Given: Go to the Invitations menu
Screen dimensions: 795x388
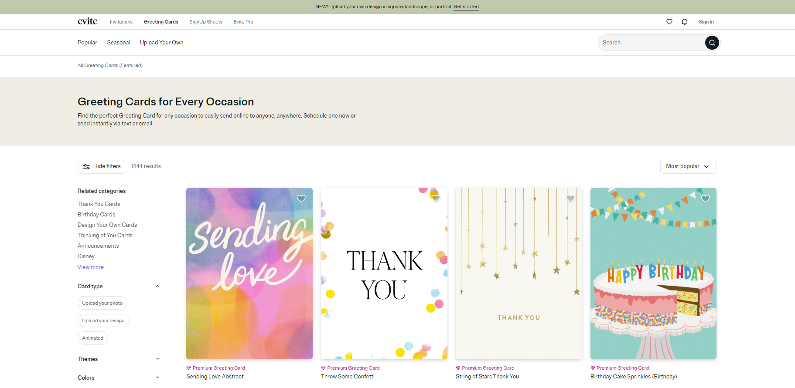Looking at the screenshot, I should (x=121, y=22).
